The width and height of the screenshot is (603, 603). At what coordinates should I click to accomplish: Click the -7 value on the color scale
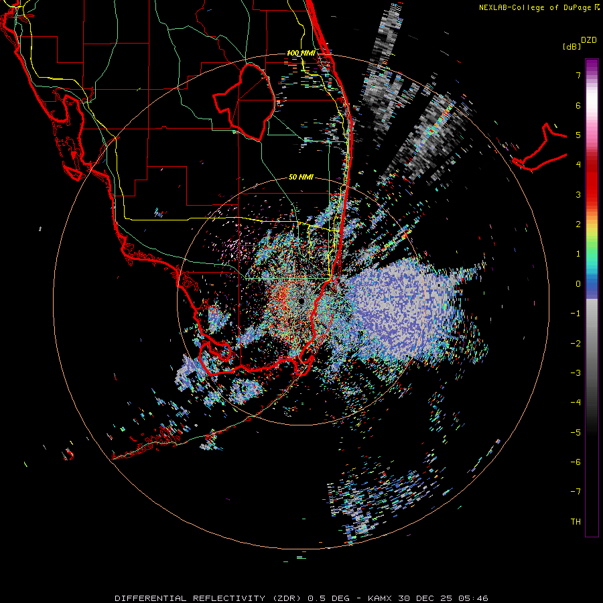click(x=576, y=492)
